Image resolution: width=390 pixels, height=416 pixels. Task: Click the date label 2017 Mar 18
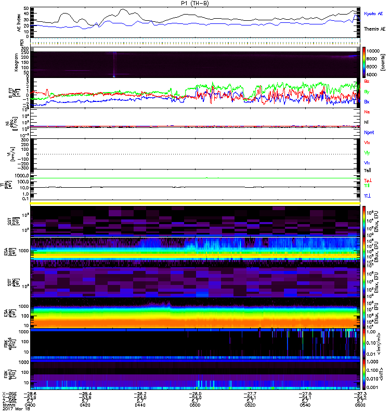point(17,409)
